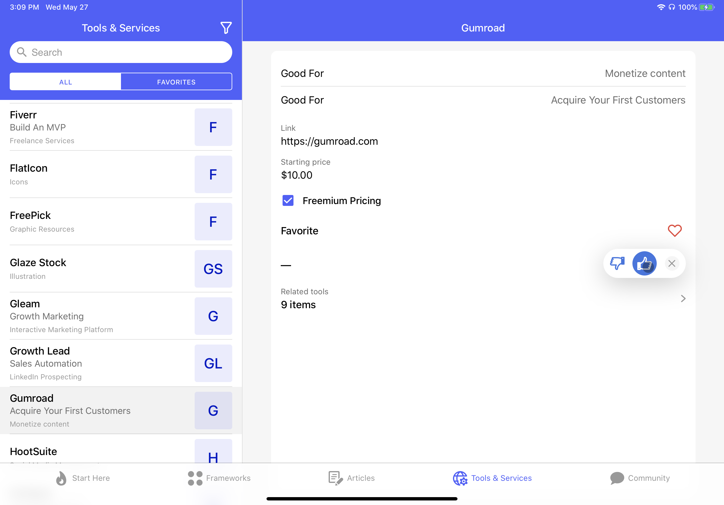Click into the Search field

(x=121, y=52)
